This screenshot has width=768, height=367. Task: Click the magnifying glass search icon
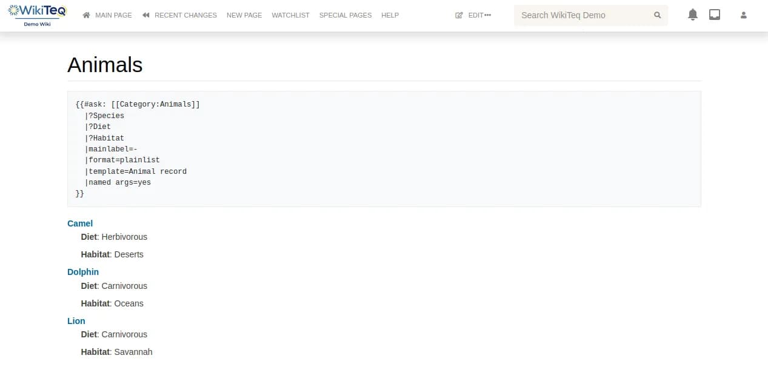[x=658, y=15]
